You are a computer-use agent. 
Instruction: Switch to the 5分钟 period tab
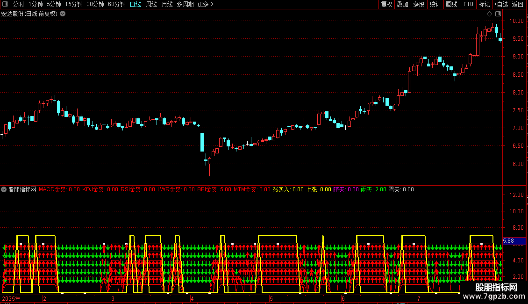point(54,4)
